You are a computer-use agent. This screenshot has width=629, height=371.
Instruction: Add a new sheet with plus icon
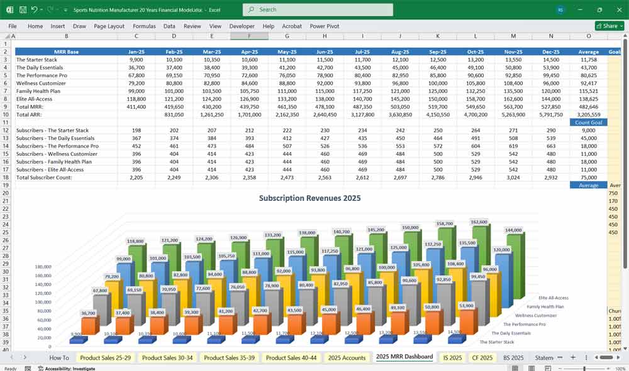pos(573,357)
